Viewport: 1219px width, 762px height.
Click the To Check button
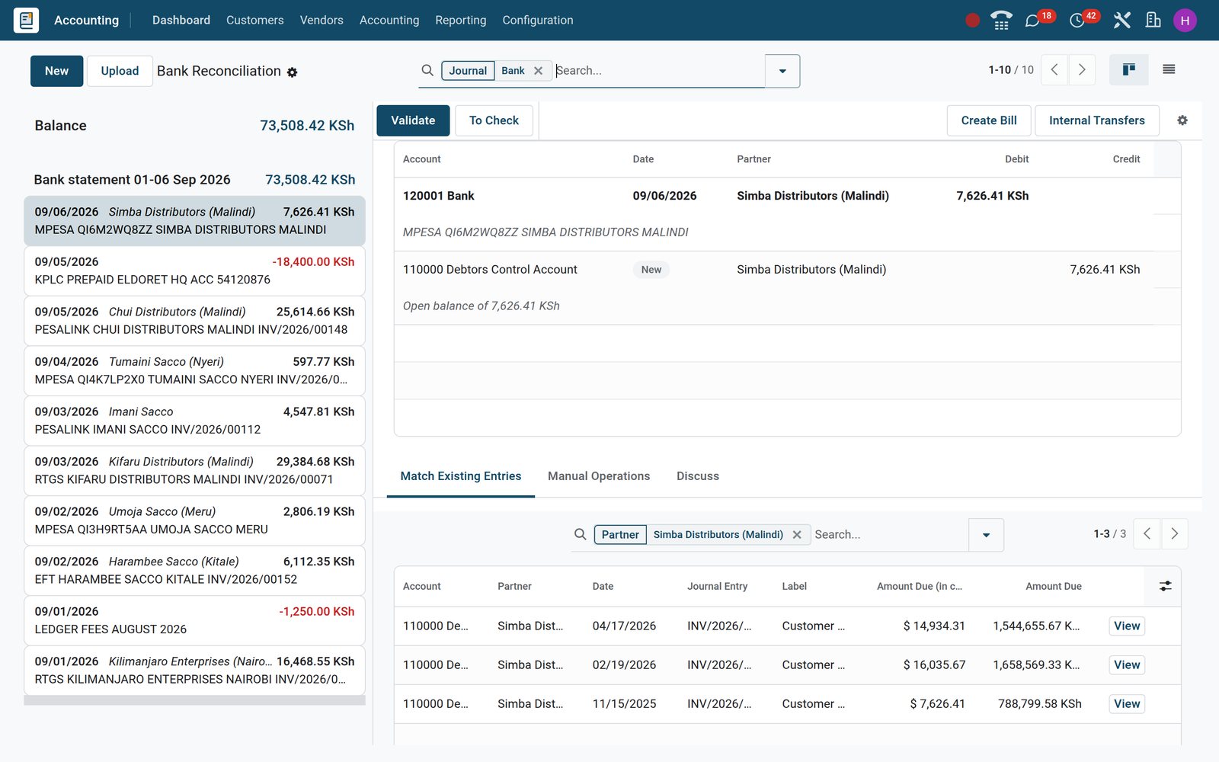point(494,120)
